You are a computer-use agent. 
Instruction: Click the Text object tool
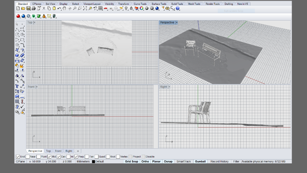[x=17, y=86]
